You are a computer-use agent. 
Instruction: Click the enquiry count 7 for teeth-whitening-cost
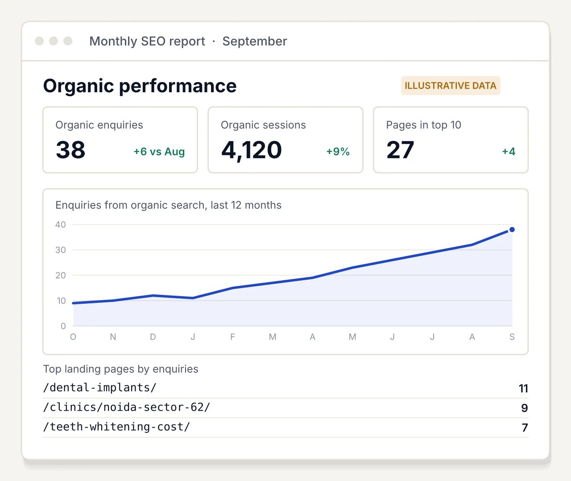click(x=525, y=428)
